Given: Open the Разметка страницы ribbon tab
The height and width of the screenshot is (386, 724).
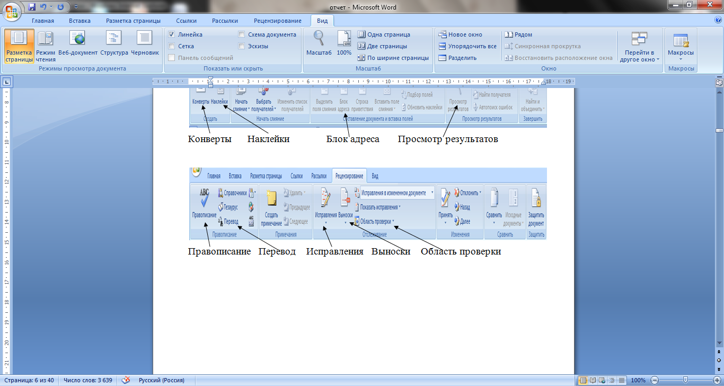Looking at the screenshot, I should coord(133,21).
